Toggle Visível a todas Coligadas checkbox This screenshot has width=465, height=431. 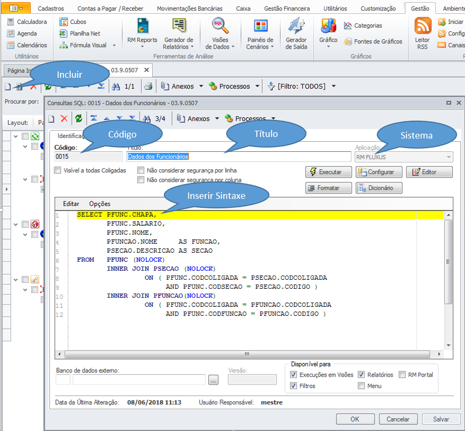pyautogui.click(x=58, y=170)
